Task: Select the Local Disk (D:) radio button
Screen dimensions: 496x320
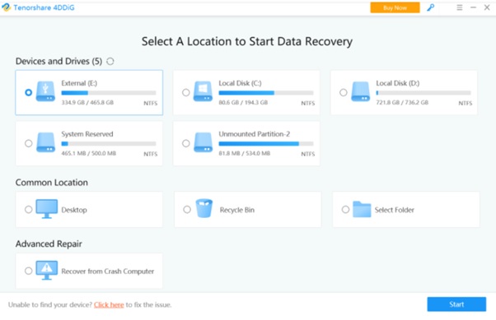Action: click(x=344, y=93)
